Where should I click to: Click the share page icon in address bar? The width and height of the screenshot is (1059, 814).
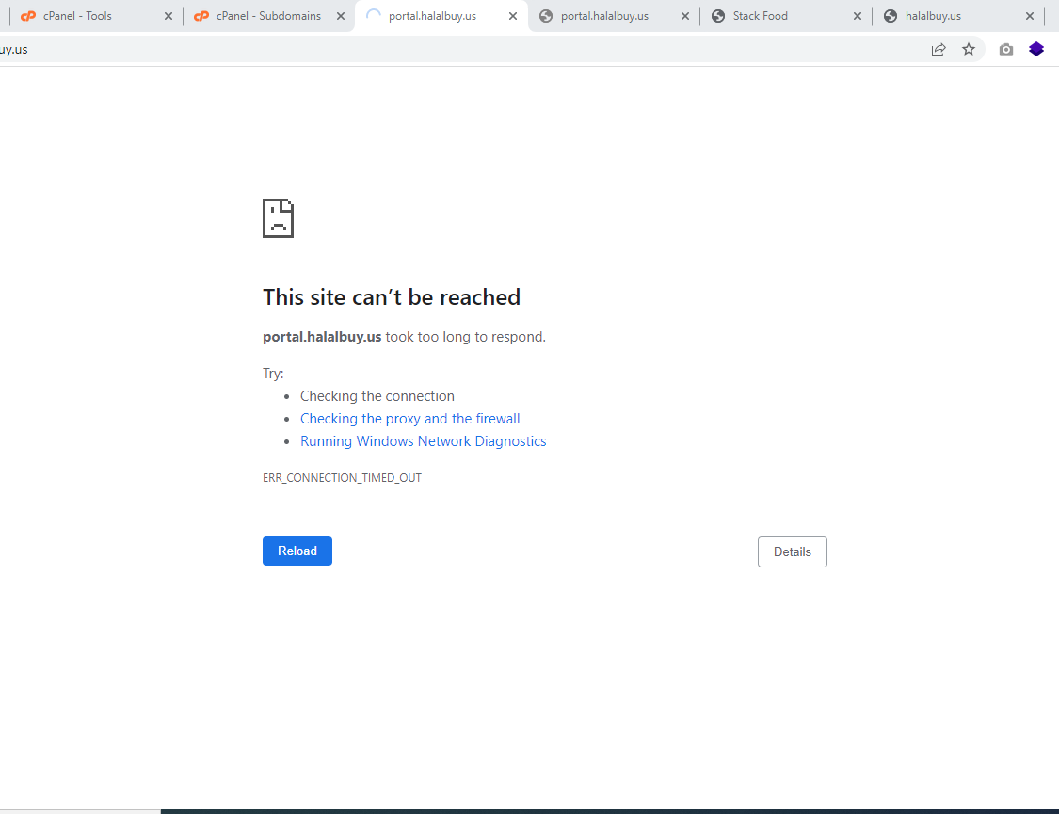[939, 50]
